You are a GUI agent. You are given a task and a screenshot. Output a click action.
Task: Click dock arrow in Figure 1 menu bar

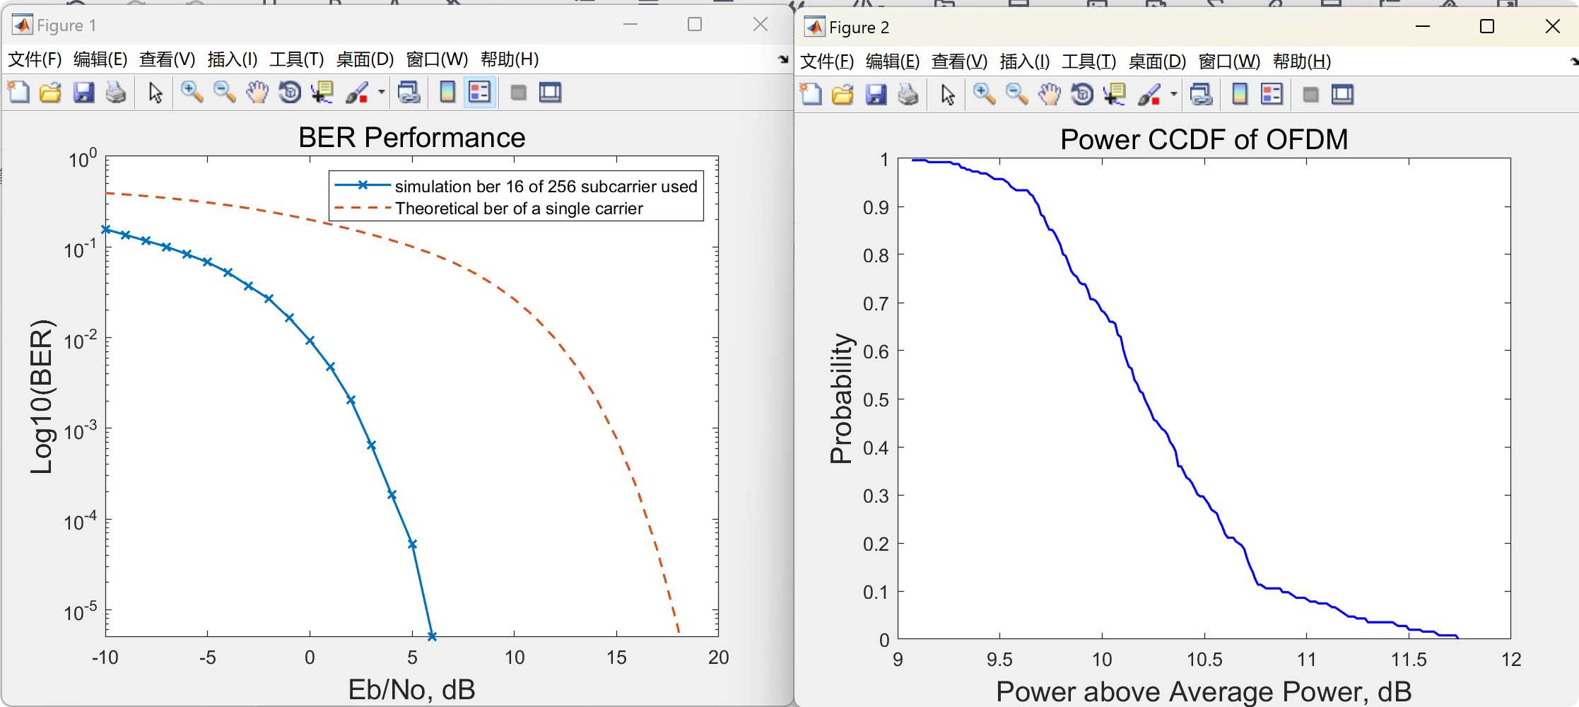coord(783,59)
